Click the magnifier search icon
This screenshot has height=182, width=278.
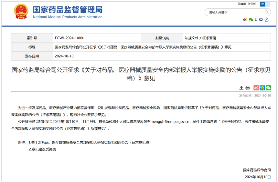[266, 12]
